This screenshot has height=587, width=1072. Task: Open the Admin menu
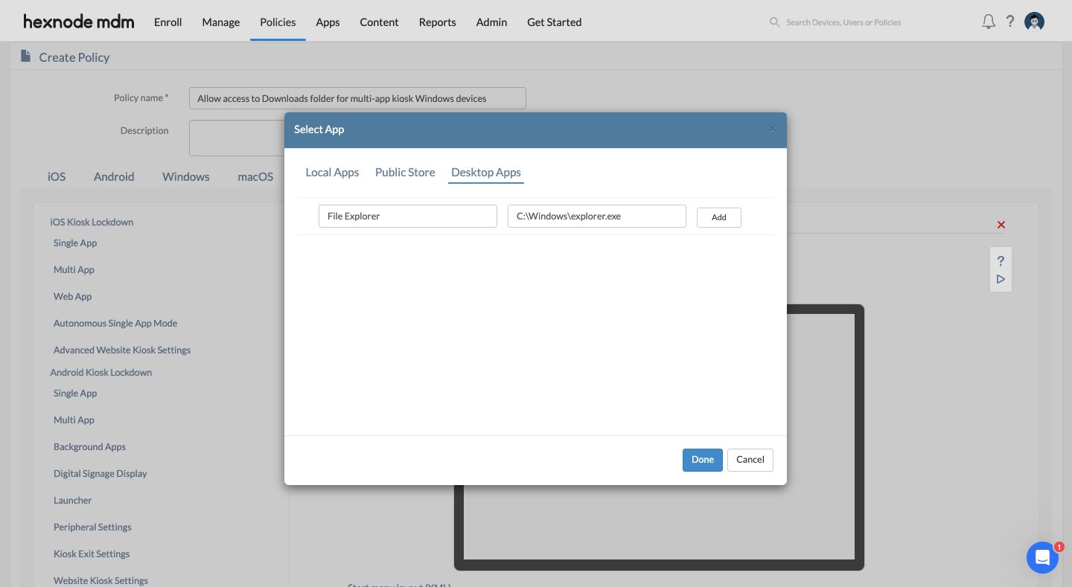coord(491,22)
